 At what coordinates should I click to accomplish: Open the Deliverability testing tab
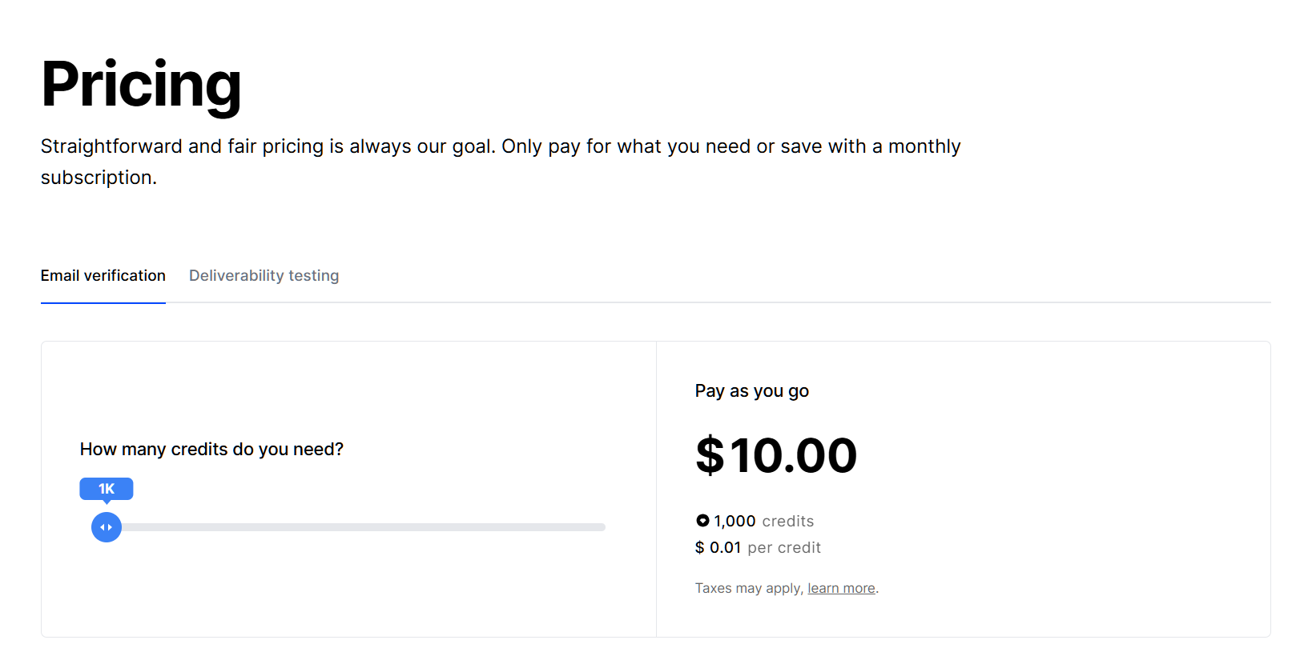click(x=264, y=276)
